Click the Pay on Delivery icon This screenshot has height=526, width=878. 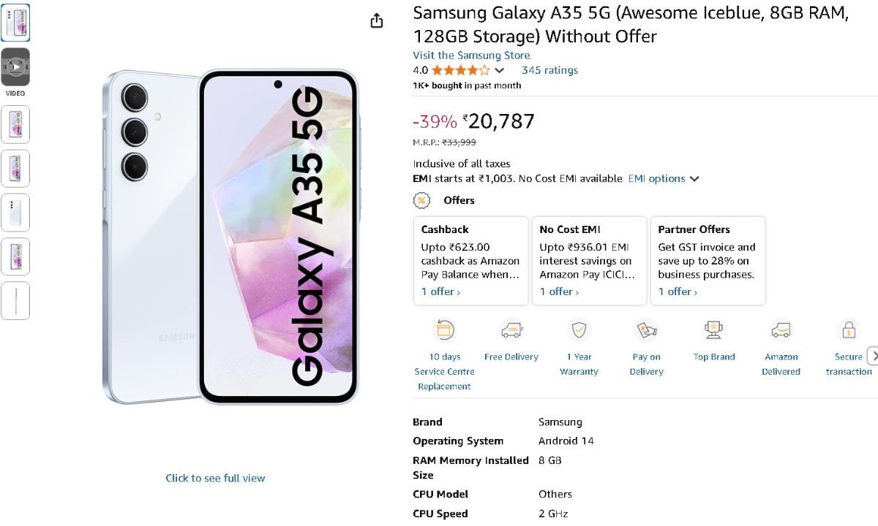pos(646,331)
